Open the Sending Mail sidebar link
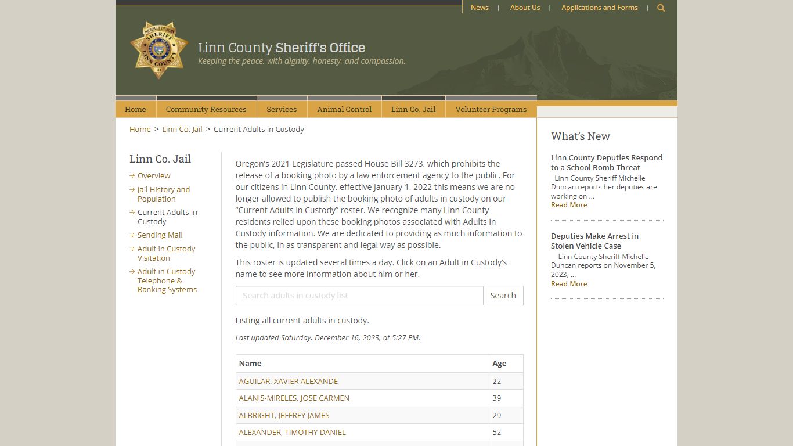 160,235
